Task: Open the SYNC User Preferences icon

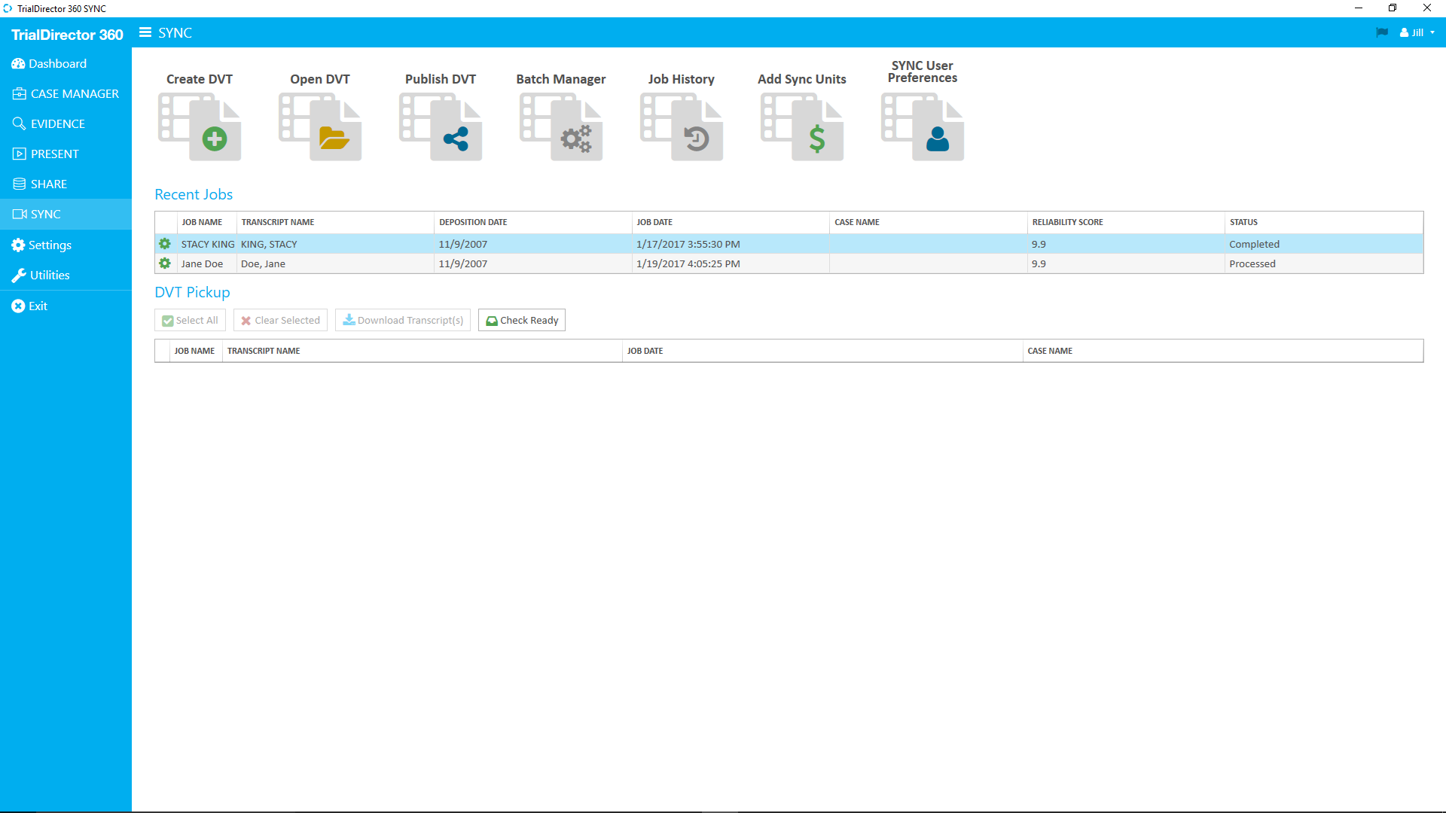Action: tap(923, 126)
